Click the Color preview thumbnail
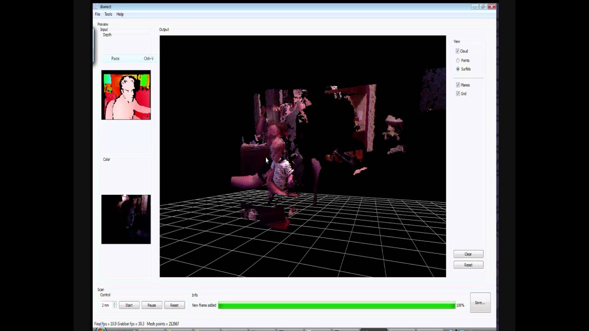This screenshot has width=589, height=331. pos(126,219)
